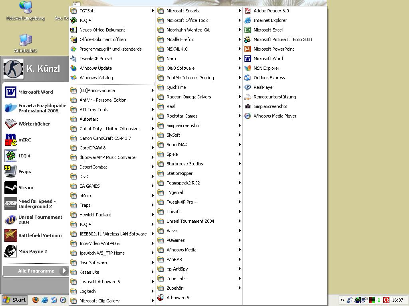Open Lavasoft Ad-aware 6 folder

pos(112,282)
